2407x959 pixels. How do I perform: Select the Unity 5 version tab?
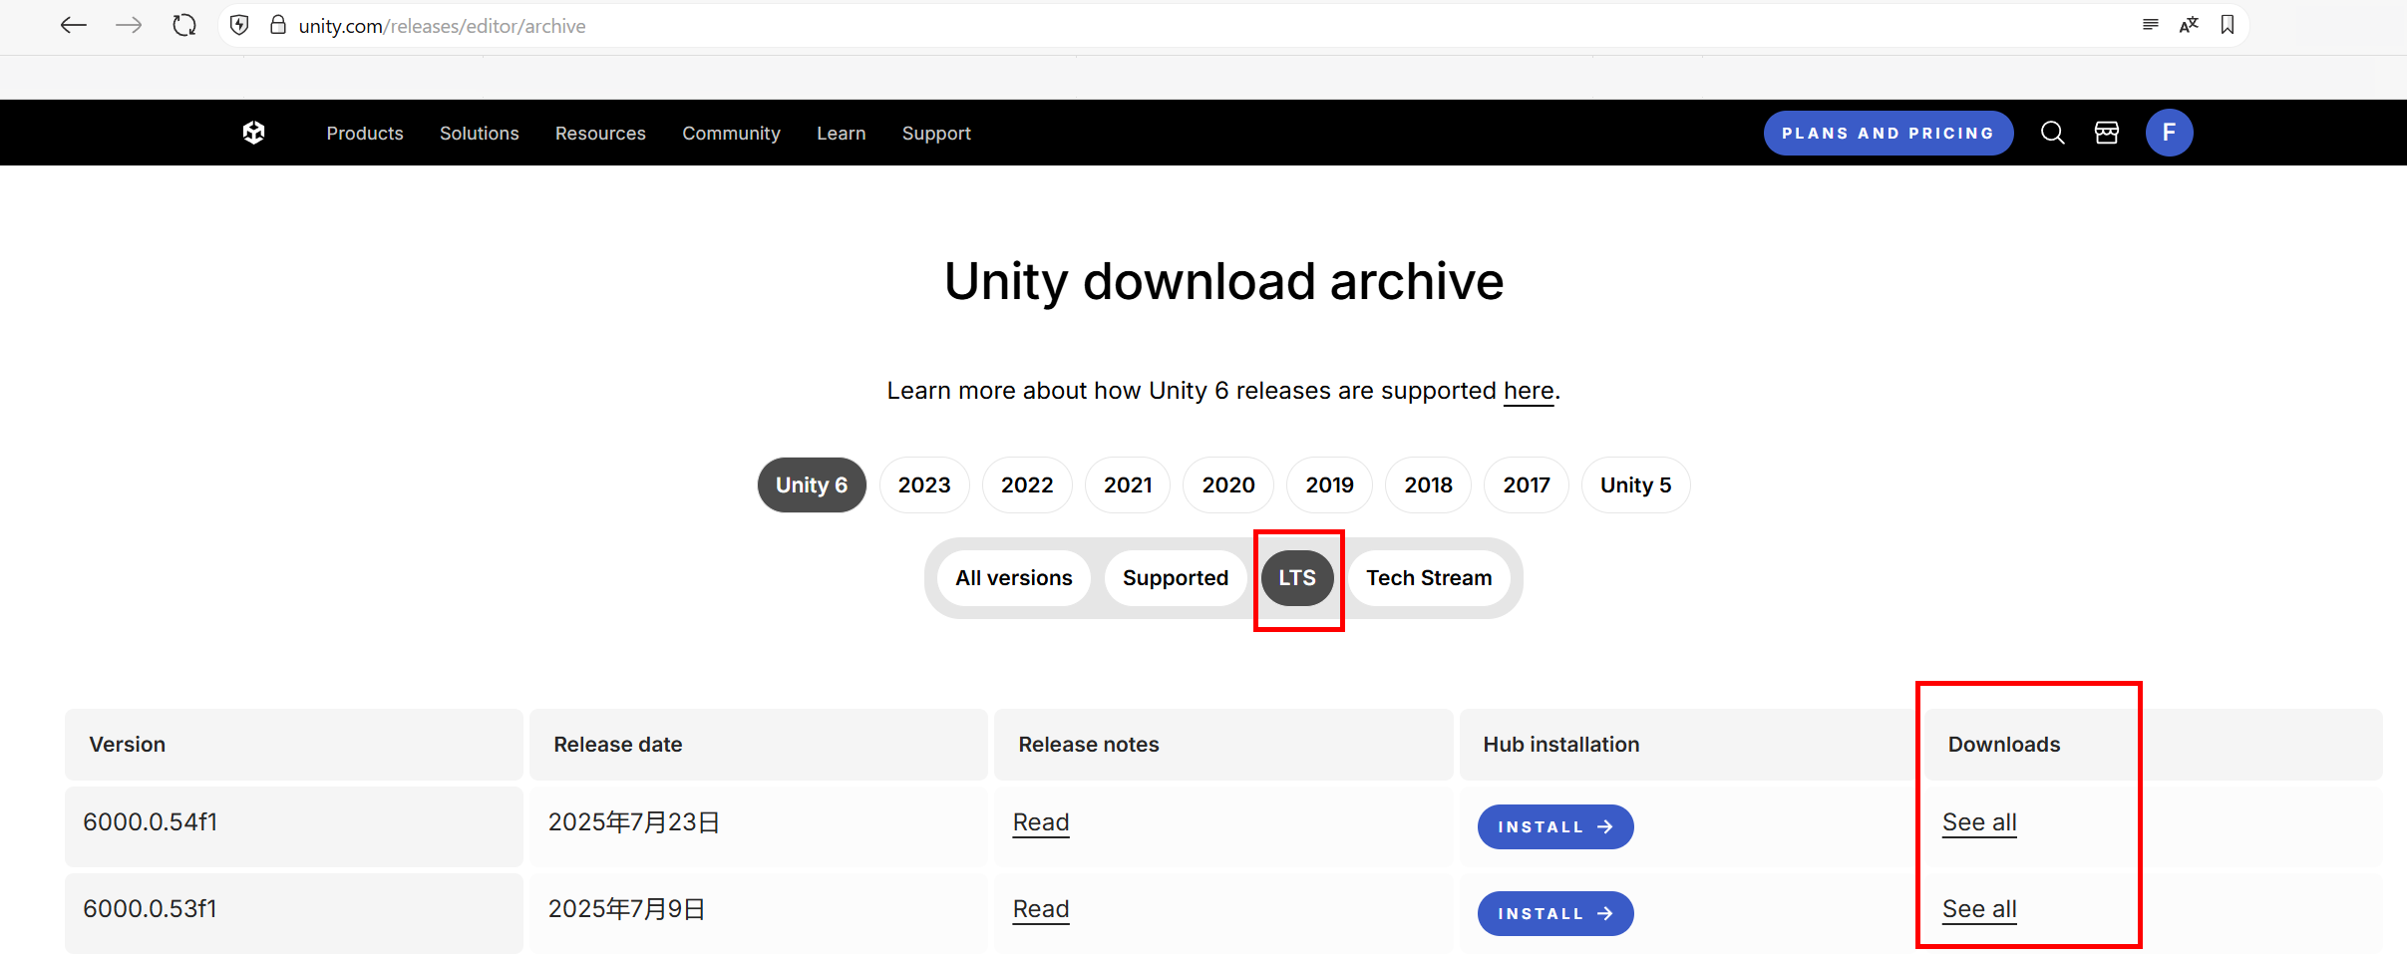1635,485
